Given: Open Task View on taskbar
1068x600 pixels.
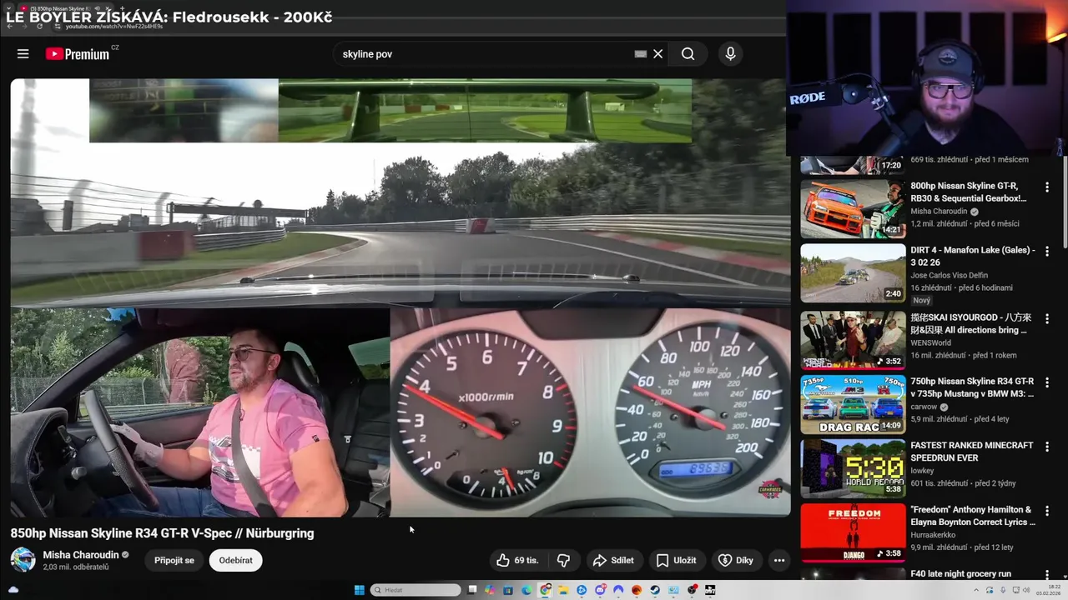Looking at the screenshot, I should point(472,590).
